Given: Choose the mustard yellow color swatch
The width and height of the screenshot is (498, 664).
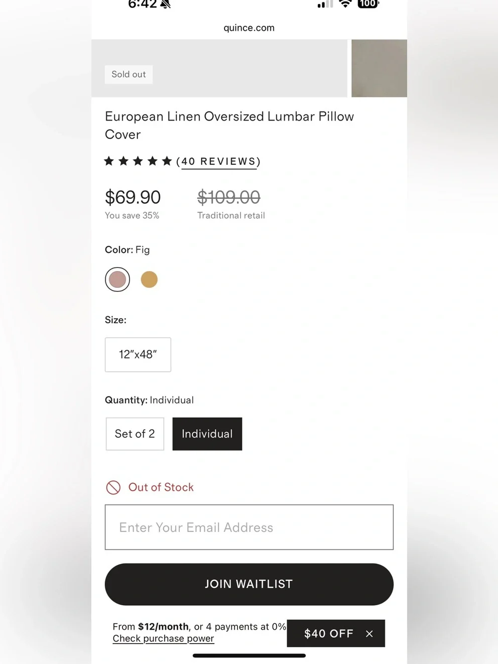Looking at the screenshot, I should coord(149,279).
